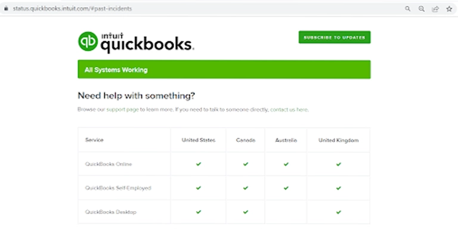This screenshot has width=458, height=229.
Task: Click QuickBooks Online United Kingdom checkmark
Action: pyautogui.click(x=339, y=164)
